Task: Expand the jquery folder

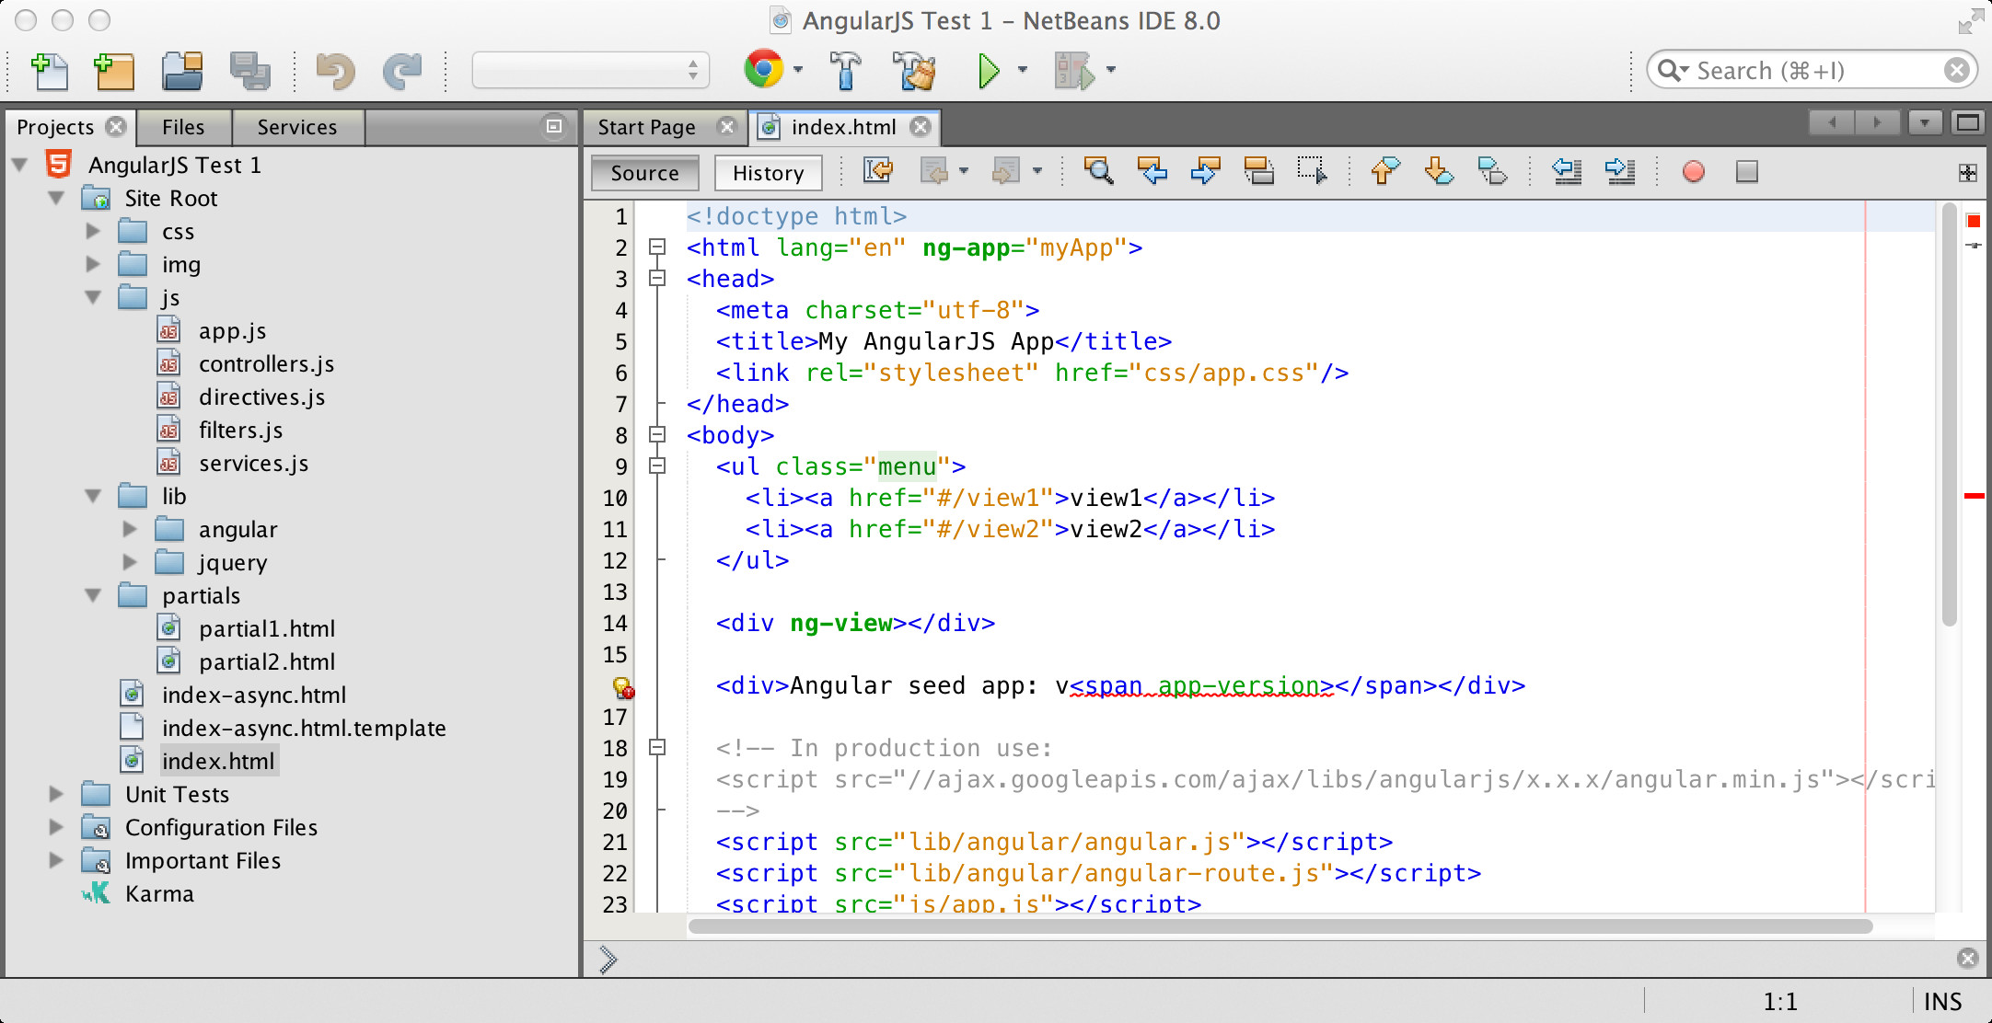Action: pos(130,563)
